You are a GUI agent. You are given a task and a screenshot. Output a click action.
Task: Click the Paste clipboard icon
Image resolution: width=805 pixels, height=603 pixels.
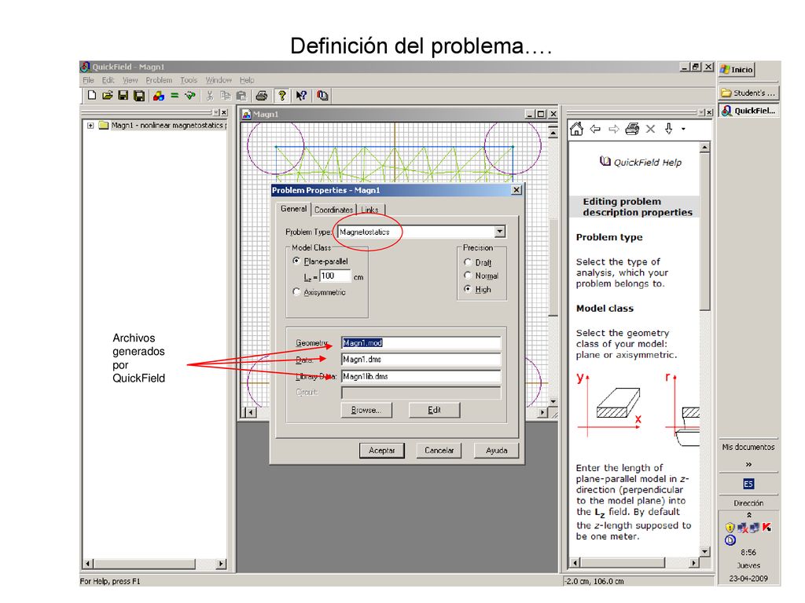click(241, 95)
